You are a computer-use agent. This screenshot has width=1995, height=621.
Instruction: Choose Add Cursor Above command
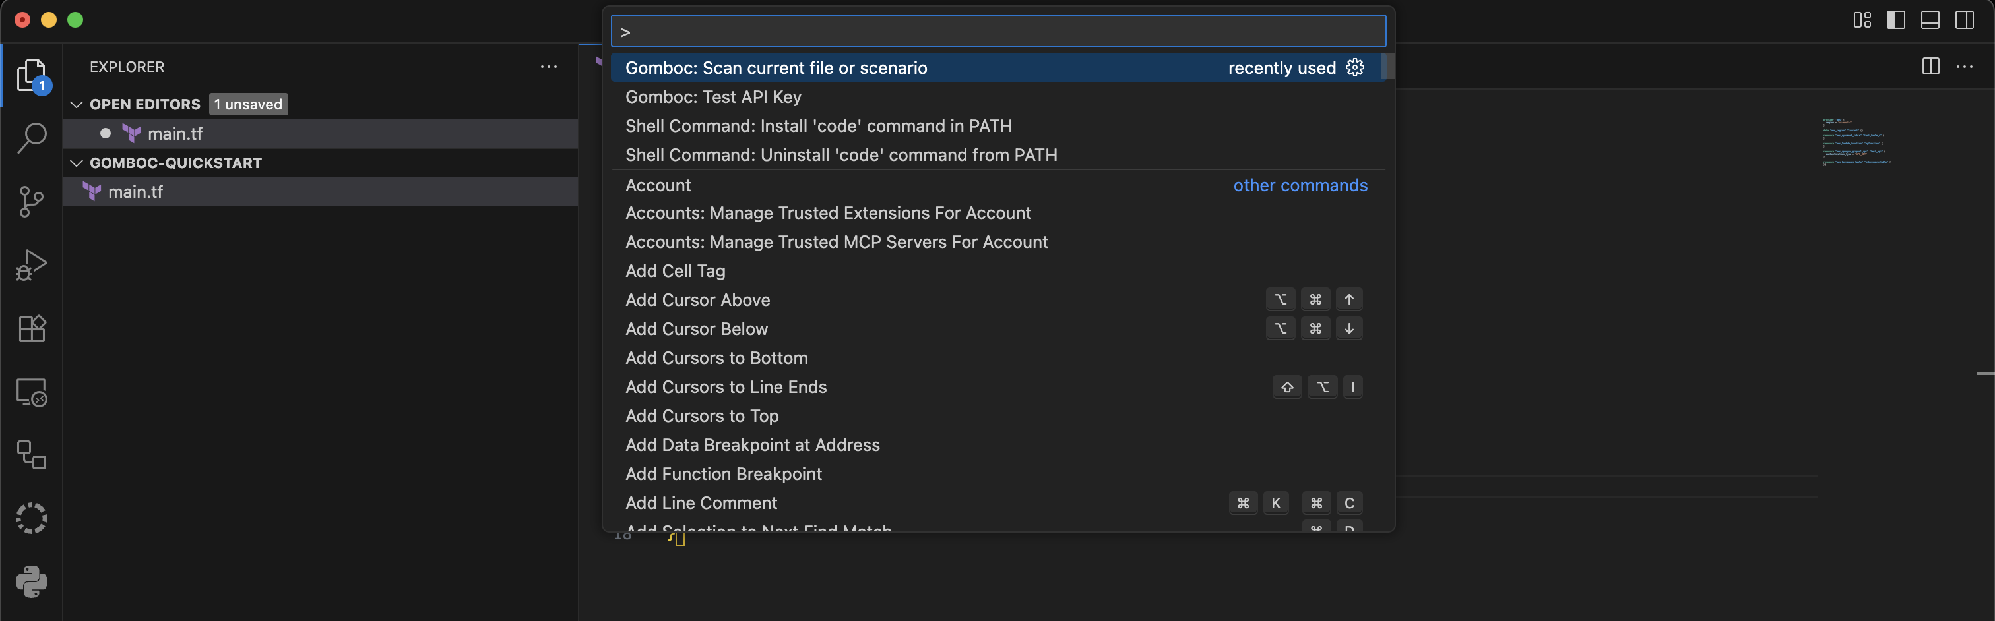(697, 300)
